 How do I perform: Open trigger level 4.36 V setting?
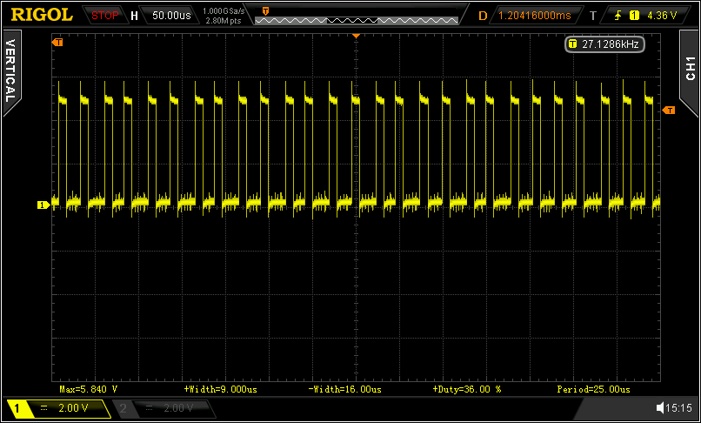coord(660,15)
